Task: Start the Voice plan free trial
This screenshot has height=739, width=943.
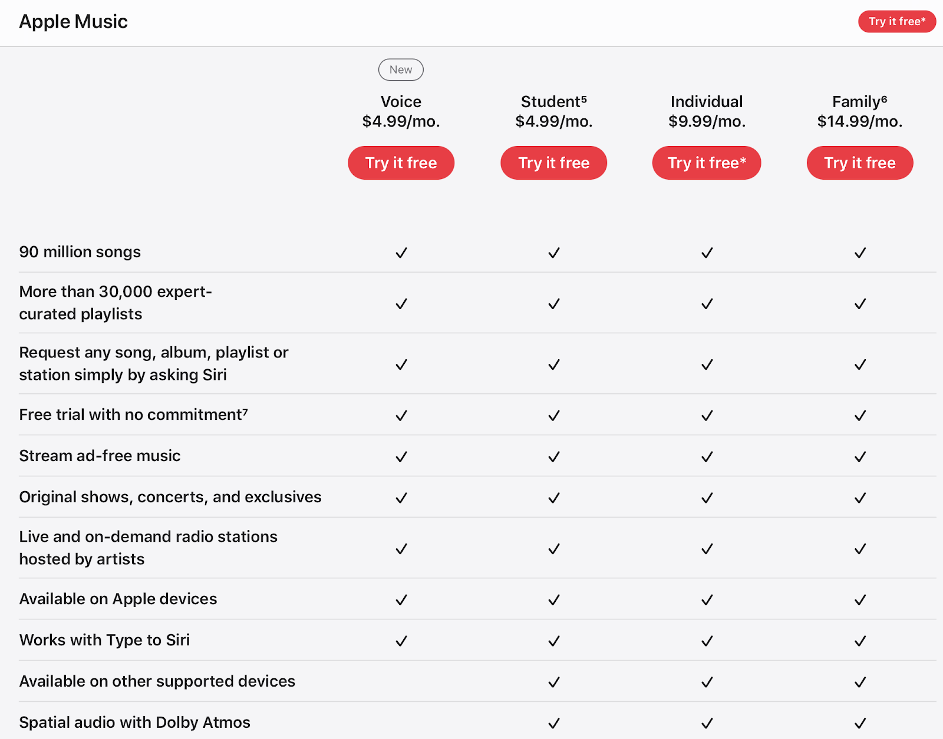Action: pyautogui.click(x=401, y=163)
